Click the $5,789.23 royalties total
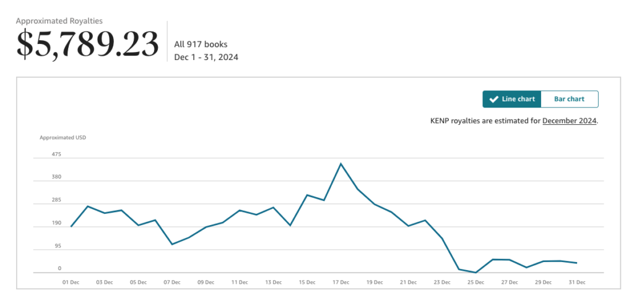 point(87,45)
